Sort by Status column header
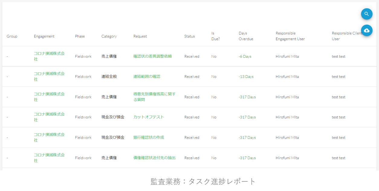 189,36
